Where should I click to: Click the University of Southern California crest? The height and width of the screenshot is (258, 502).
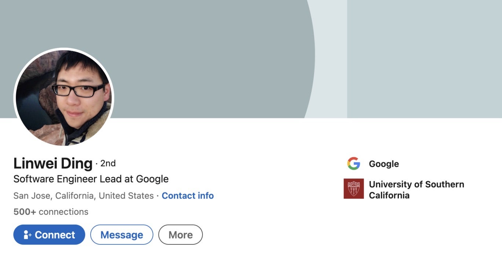coord(353,189)
